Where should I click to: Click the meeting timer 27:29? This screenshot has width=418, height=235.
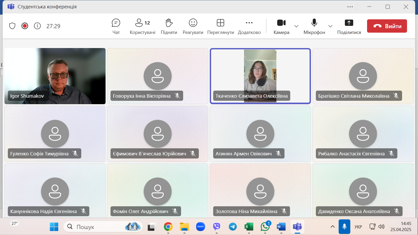tap(53, 26)
